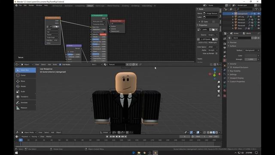Open the Texture properties checker tab
275x155 pixels.
click(225, 96)
